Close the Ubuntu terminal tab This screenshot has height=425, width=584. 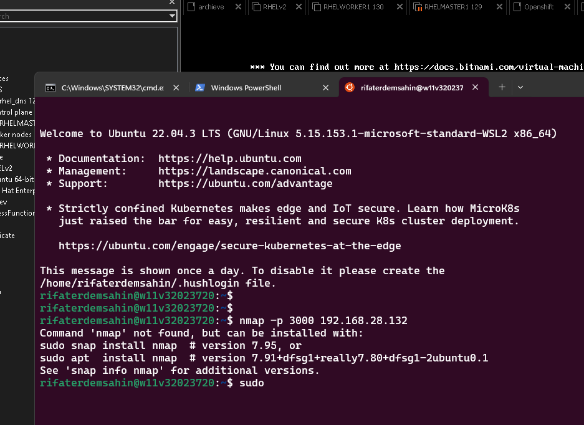click(x=476, y=87)
